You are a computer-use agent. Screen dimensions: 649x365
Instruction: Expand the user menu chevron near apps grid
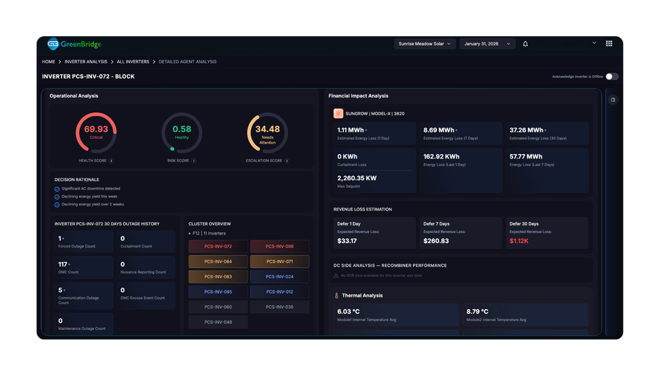coord(594,43)
